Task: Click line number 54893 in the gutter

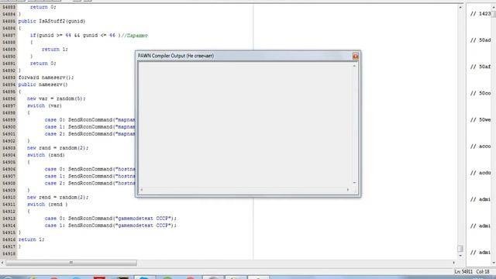Action: coord(9,77)
